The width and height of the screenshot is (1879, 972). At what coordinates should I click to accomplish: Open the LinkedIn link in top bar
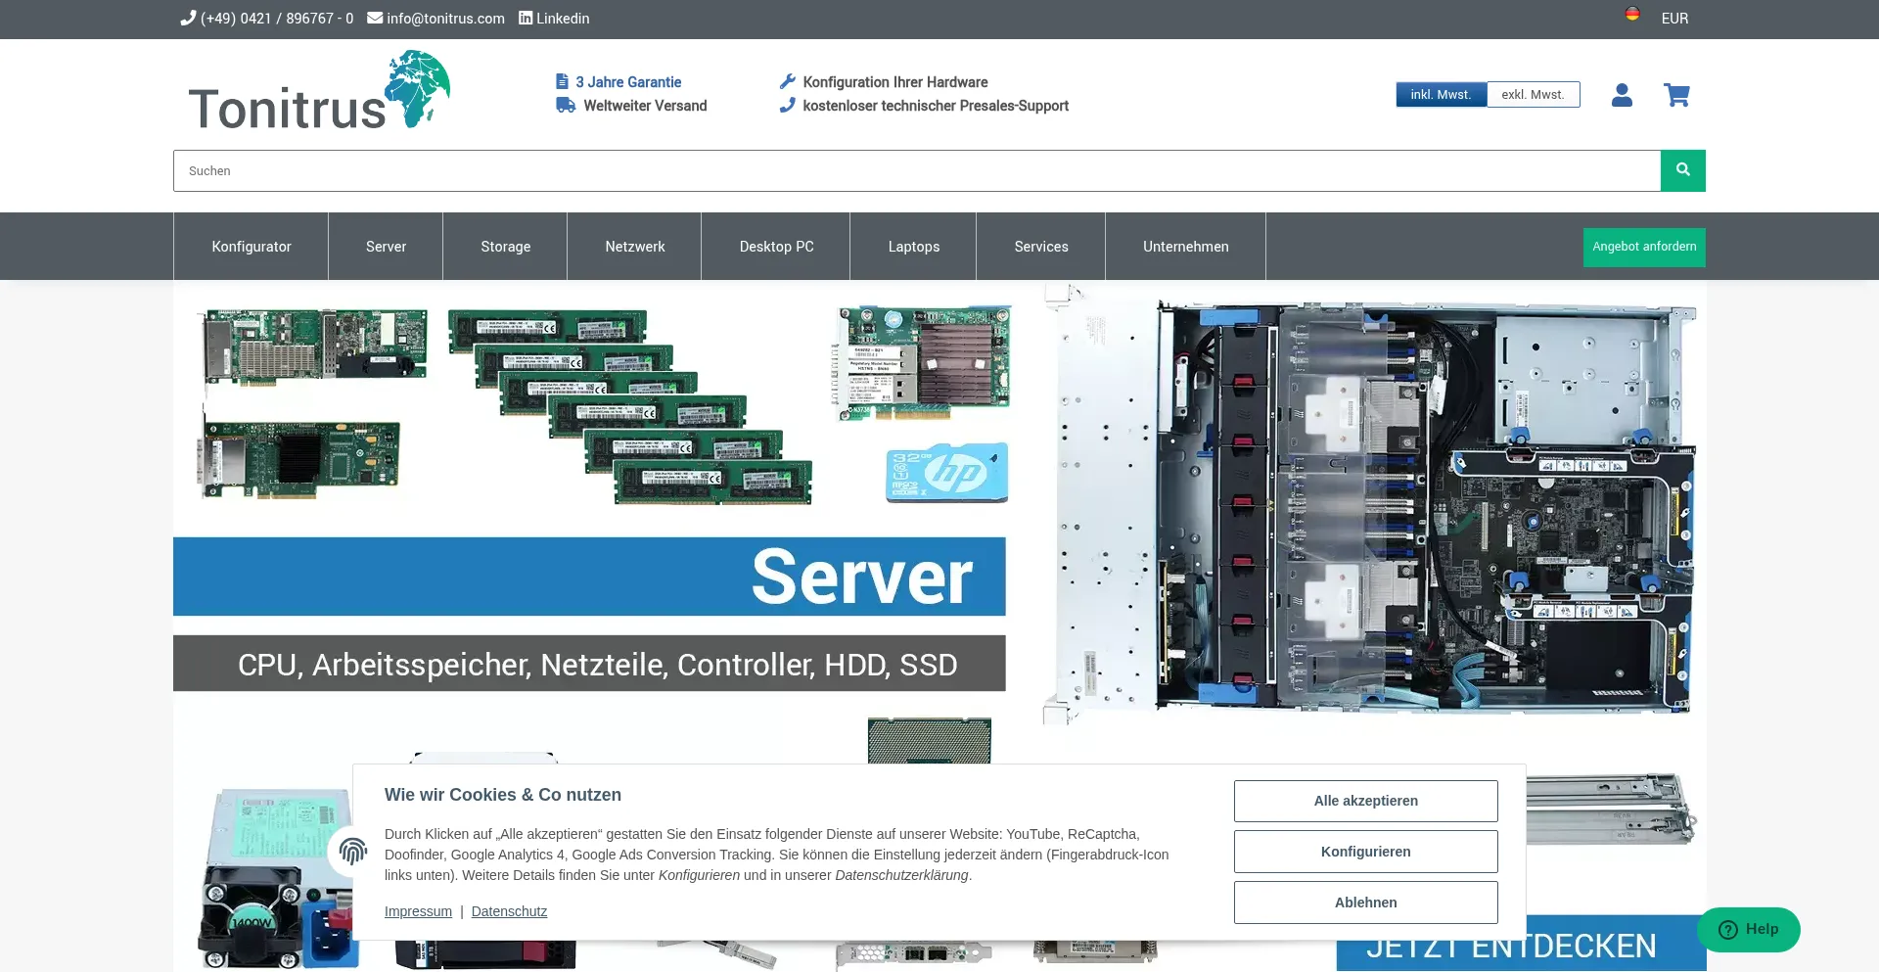(554, 19)
